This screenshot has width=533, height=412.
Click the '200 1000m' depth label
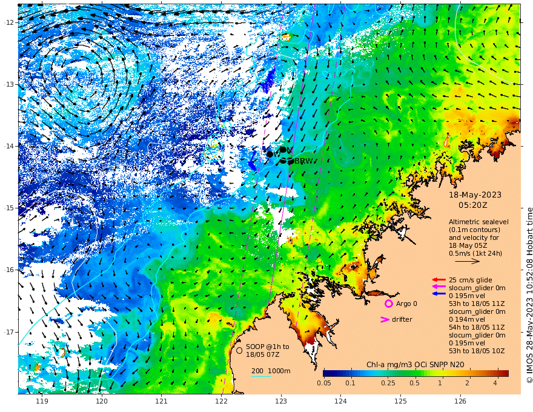[x=271, y=371]
